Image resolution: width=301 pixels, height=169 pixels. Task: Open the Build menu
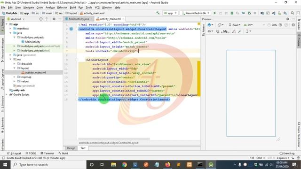click(x=73, y=8)
